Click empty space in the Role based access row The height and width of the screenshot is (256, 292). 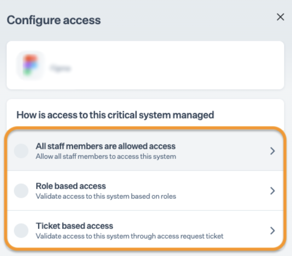(221, 191)
